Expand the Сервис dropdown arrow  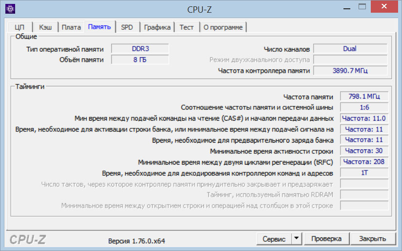pyautogui.click(x=296, y=238)
